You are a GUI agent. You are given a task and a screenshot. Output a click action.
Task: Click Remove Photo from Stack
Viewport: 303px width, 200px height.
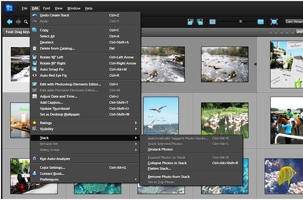pyautogui.click(x=169, y=176)
